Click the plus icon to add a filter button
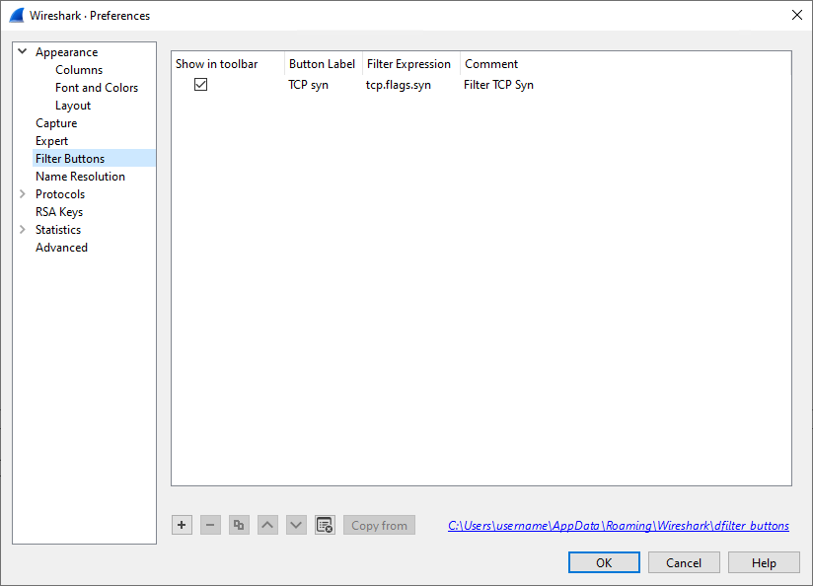 [182, 525]
